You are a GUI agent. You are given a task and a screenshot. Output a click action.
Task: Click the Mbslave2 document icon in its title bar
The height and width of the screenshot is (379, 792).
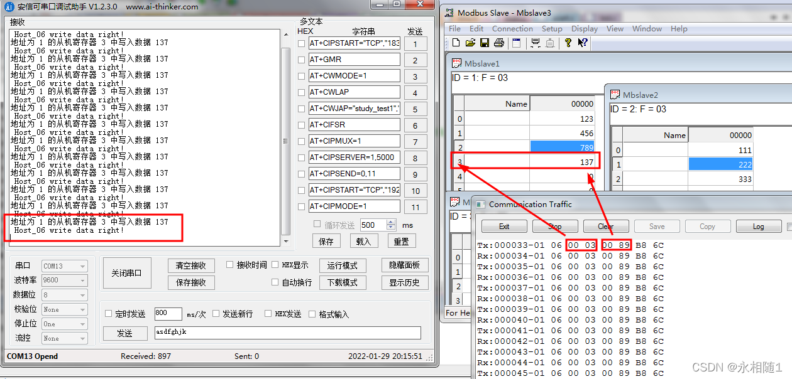pos(615,95)
